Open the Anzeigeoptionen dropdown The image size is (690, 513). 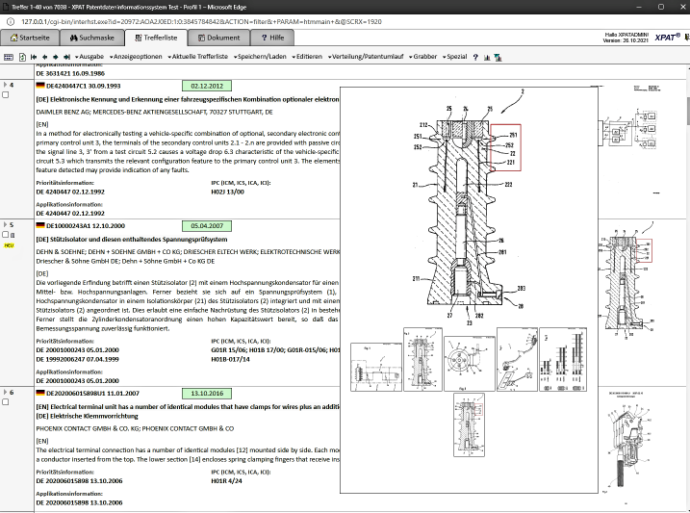tap(136, 57)
